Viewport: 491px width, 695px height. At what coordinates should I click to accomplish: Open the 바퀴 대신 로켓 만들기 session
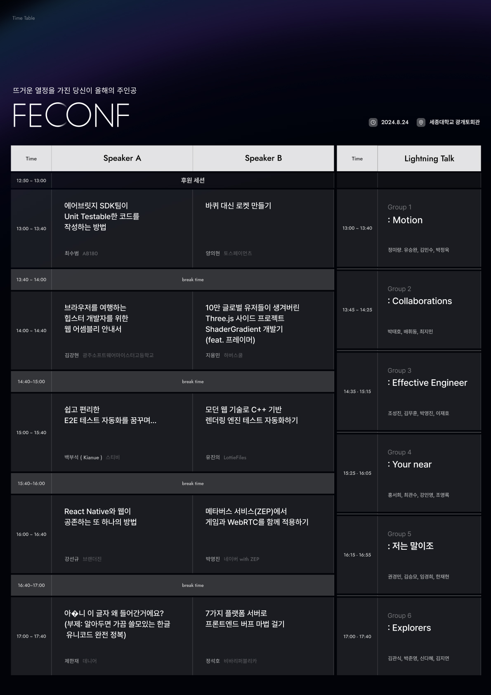point(263,229)
